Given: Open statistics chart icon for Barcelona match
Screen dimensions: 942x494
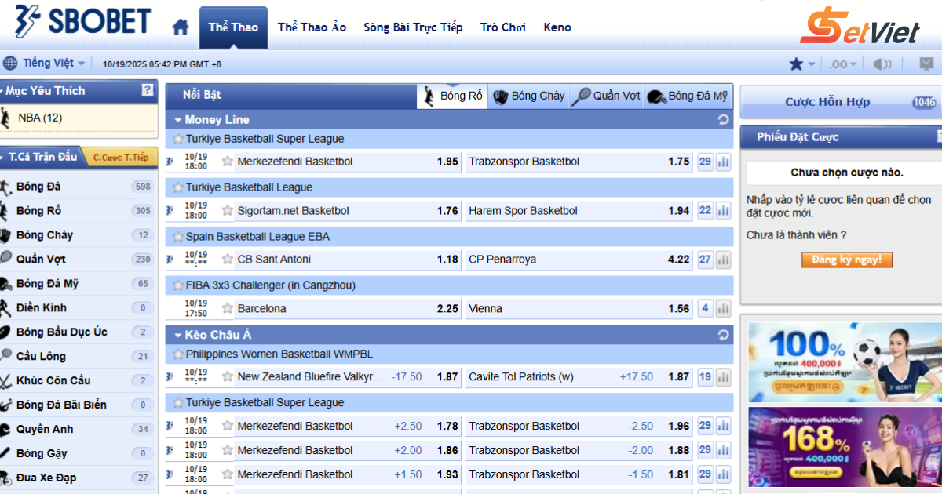Looking at the screenshot, I should click(723, 309).
